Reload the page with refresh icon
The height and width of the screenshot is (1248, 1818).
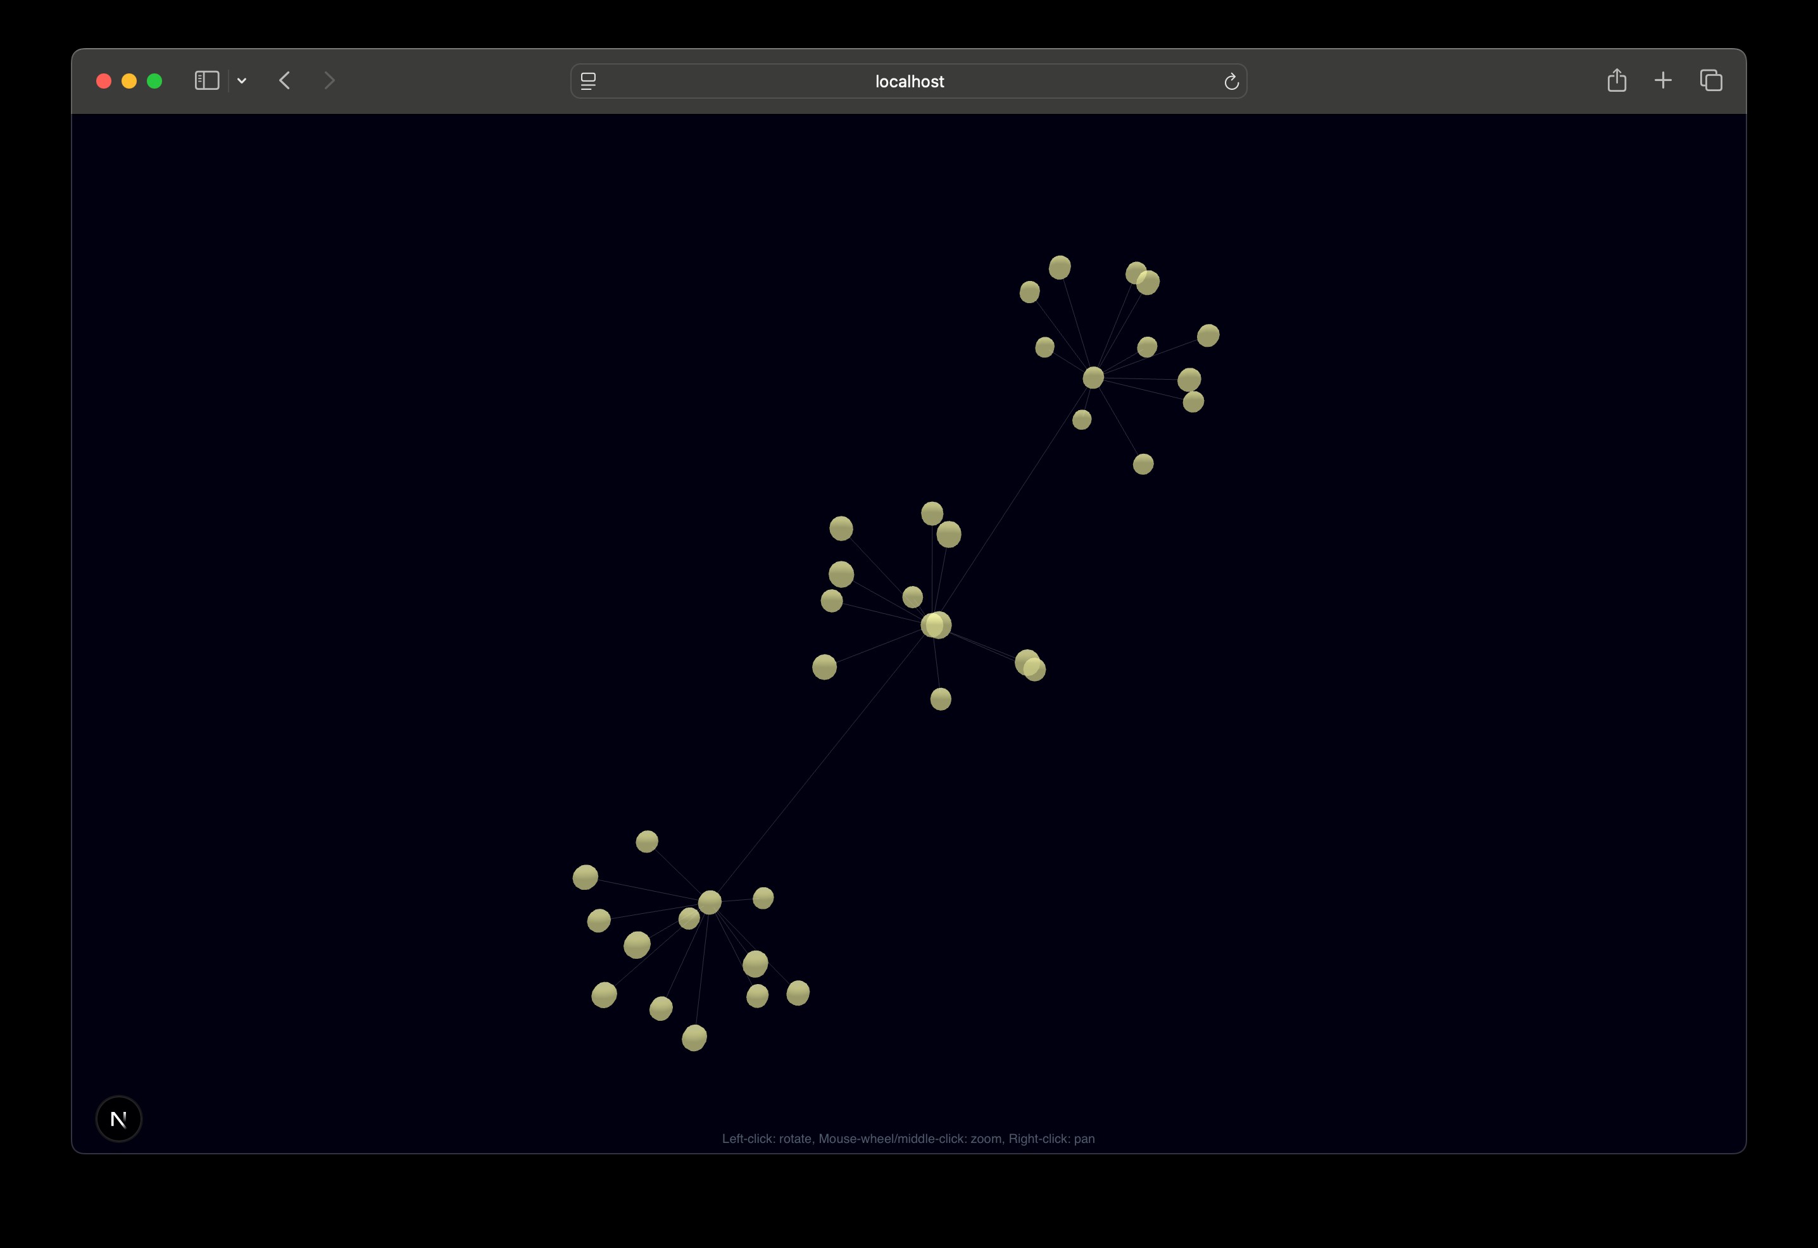(1231, 82)
